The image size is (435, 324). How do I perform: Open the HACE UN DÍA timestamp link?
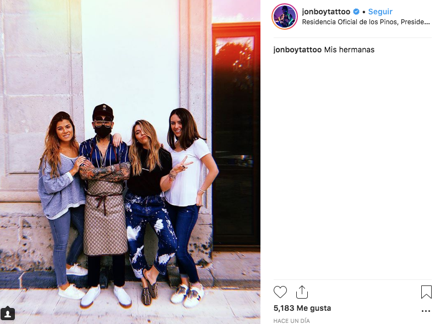(291, 321)
